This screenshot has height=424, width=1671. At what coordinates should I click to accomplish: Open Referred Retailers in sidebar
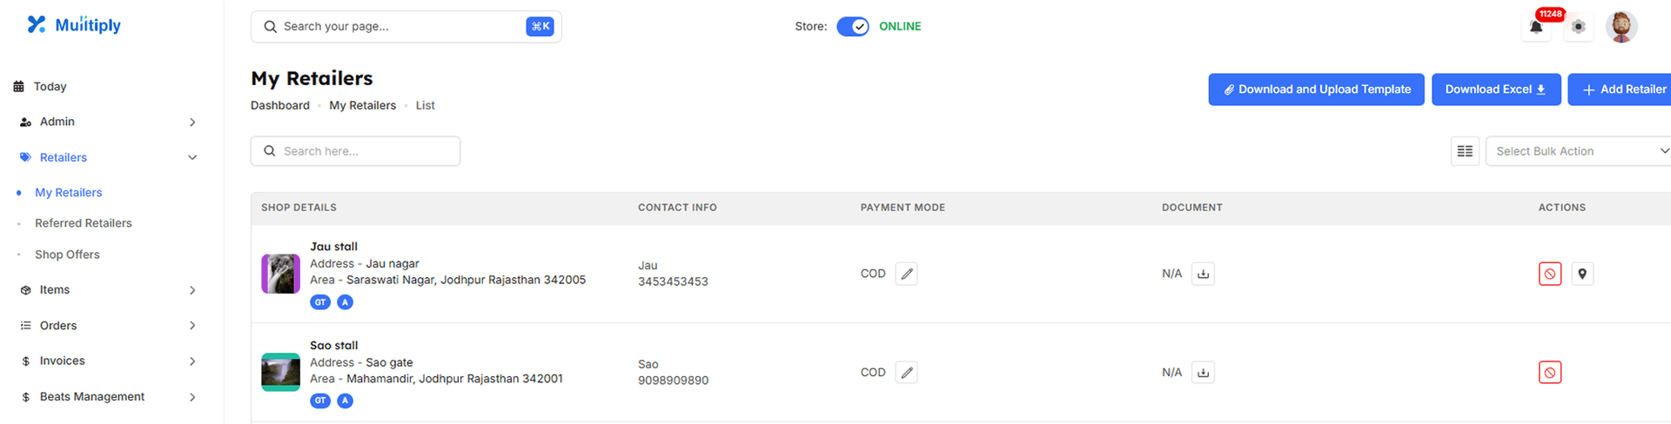(x=84, y=223)
